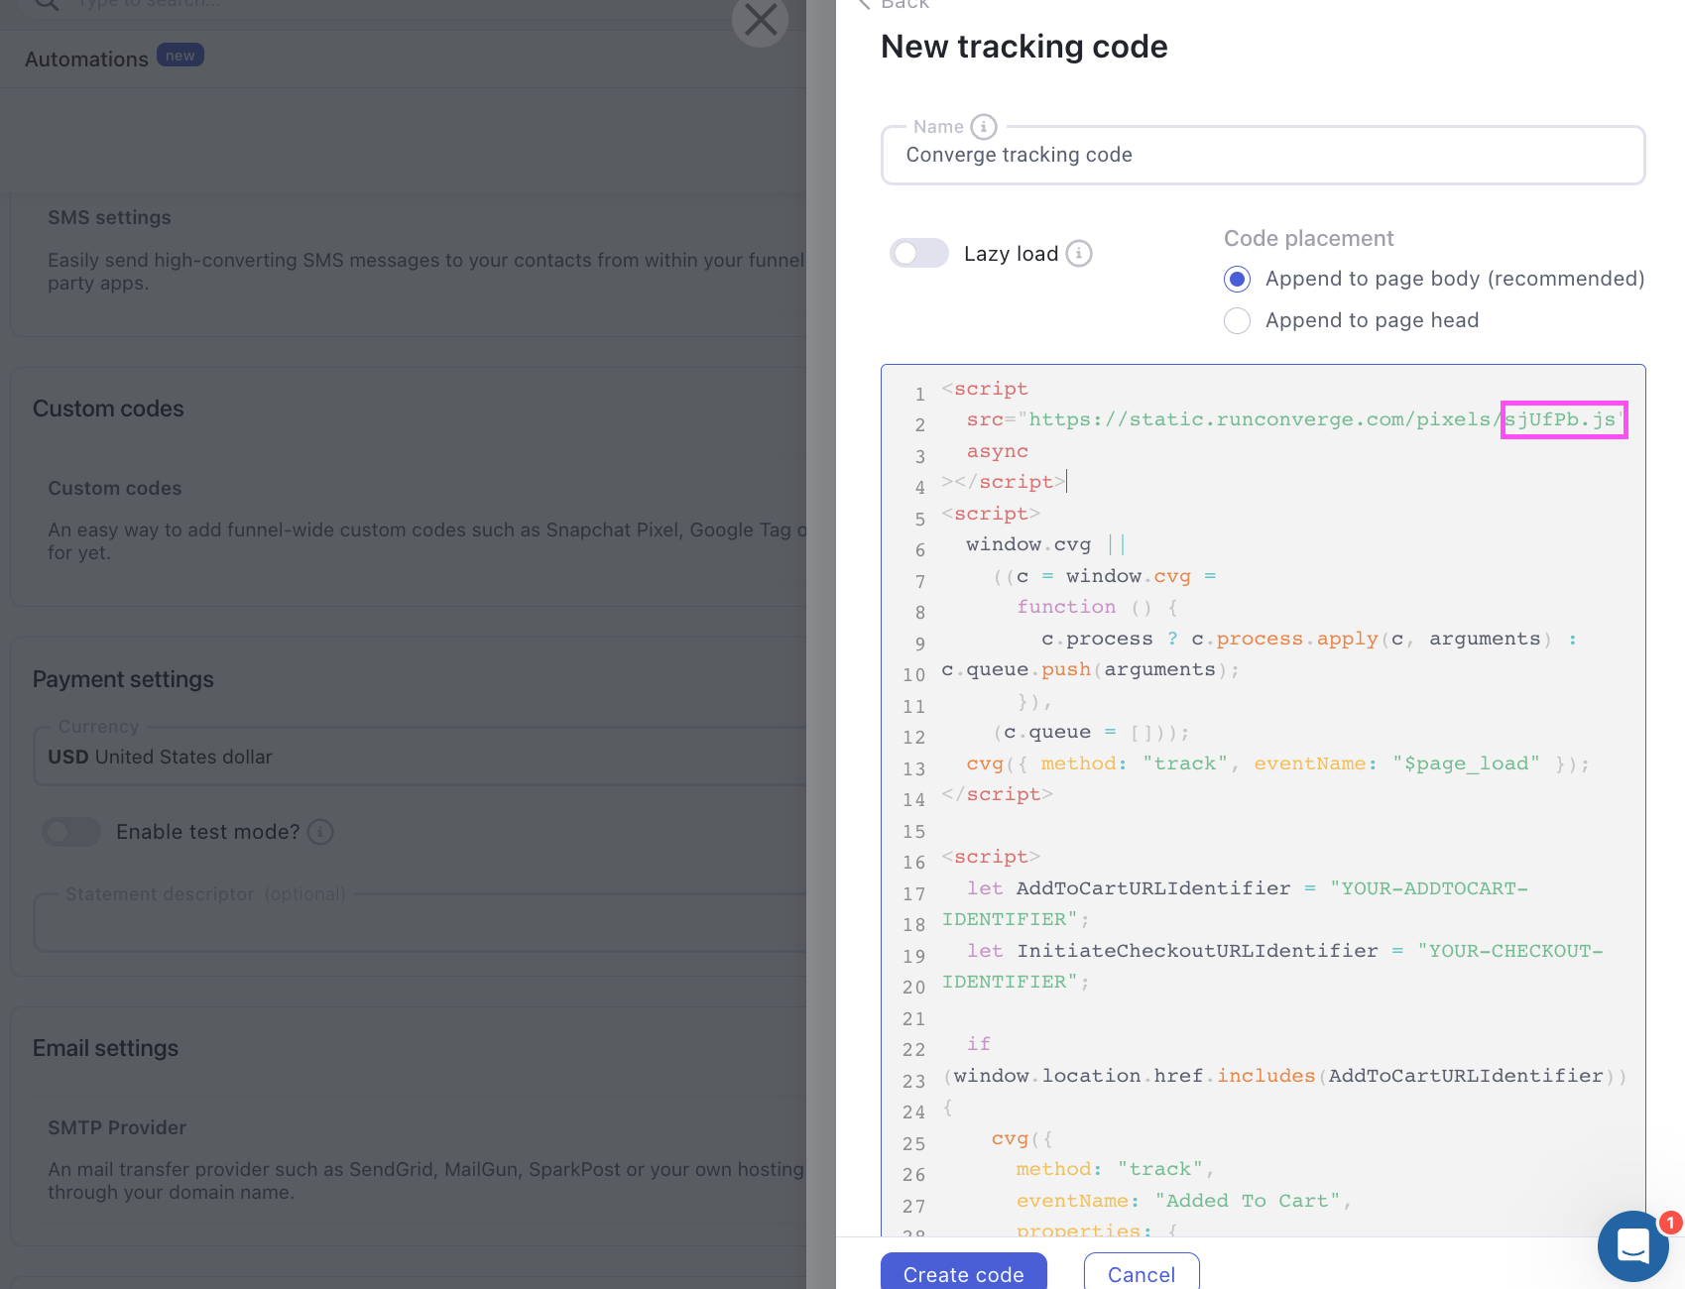Click the Name field info icon
This screenshot has width=1685, height=1289.
click(983, 127)
